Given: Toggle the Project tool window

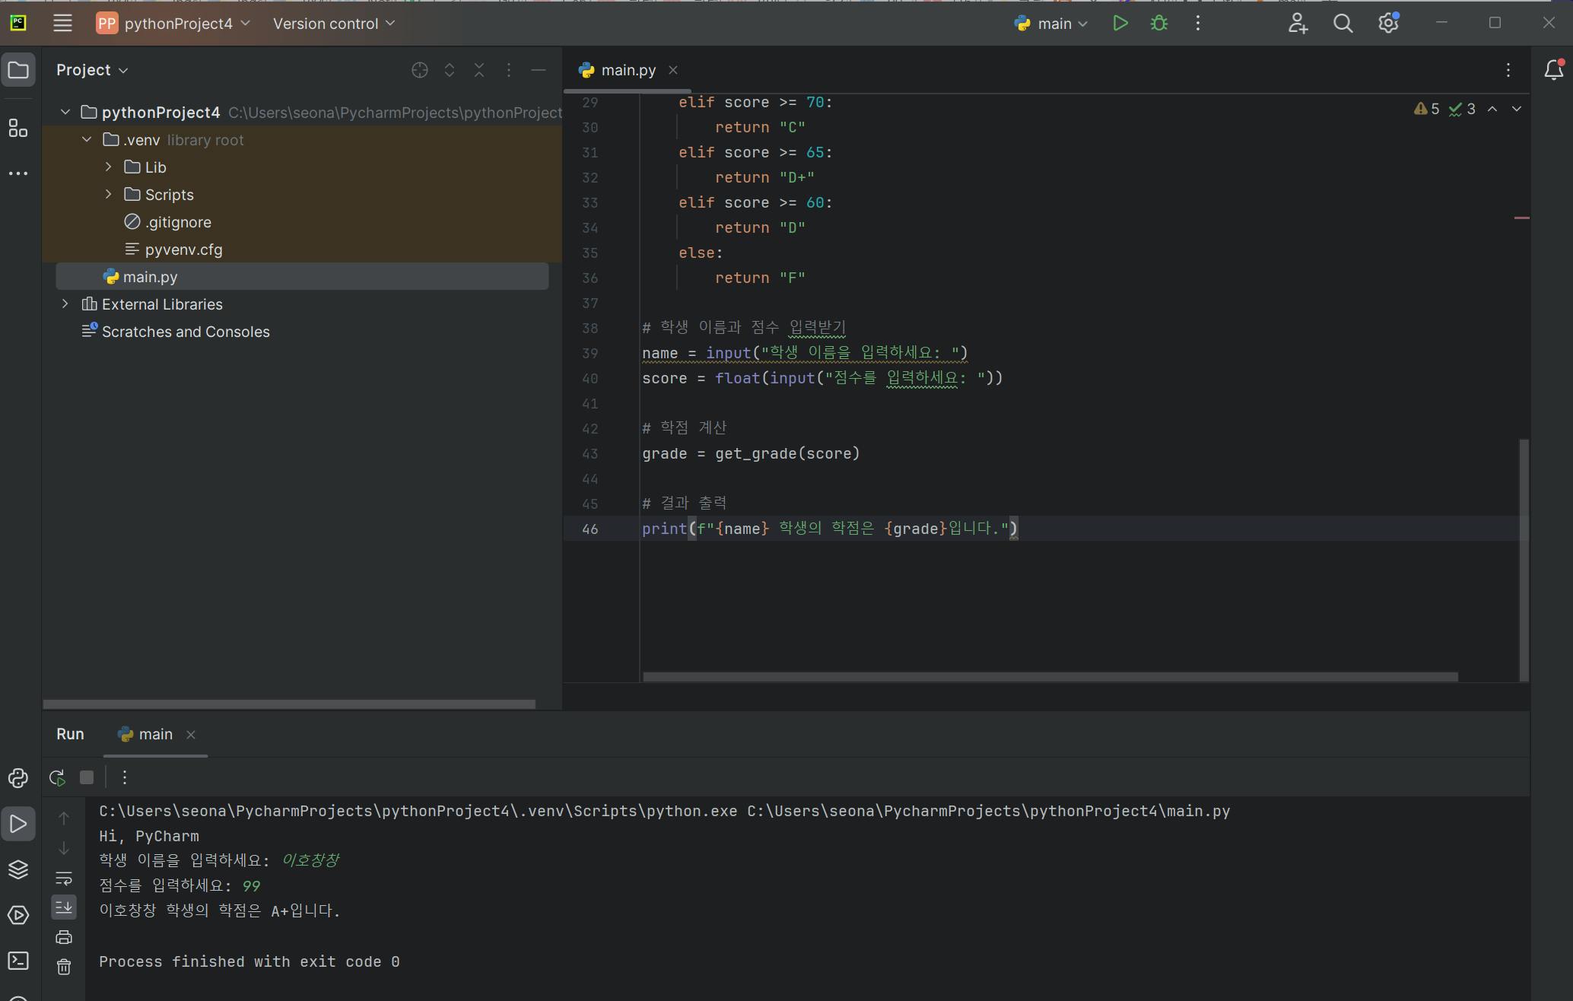Looking at the screenshot, I should pyautogui.click(x=18, y=71).
